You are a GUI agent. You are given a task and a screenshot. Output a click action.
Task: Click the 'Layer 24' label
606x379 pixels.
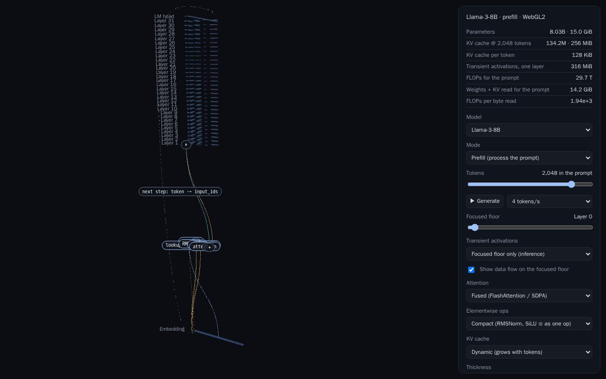click(x=165, y=51)
